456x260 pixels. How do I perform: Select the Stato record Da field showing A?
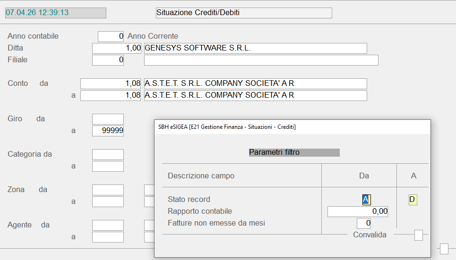click(x=365, y=200)
